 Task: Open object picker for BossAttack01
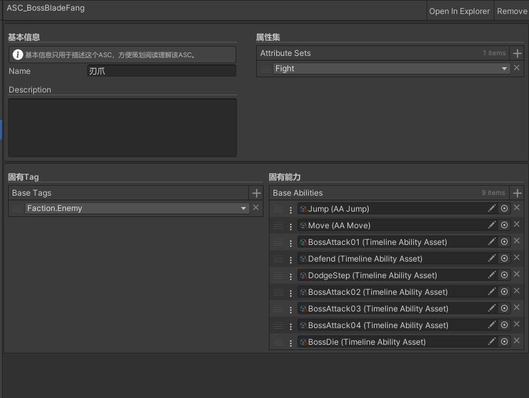(504, 242)
